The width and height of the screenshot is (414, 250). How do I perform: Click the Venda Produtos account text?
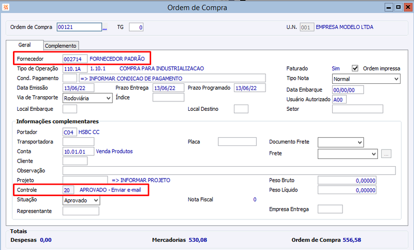coord(114,151)
